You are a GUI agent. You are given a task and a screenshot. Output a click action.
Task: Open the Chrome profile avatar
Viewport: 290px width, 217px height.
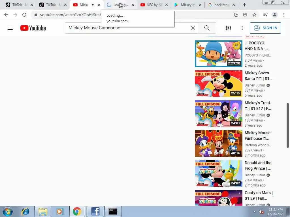pos(275,15)
